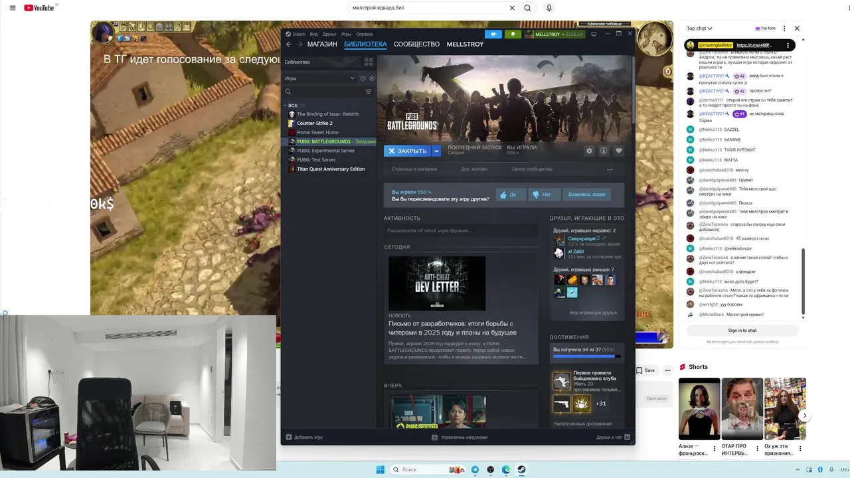Add PUBG to favorites heart icon
850x478 pixels.
[619, 151]
